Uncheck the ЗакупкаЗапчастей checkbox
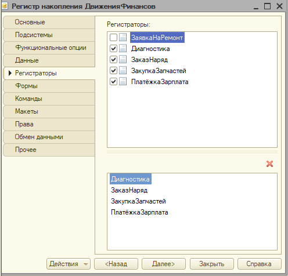The width and height of the screenshot is (288, 276). point(113,70)
